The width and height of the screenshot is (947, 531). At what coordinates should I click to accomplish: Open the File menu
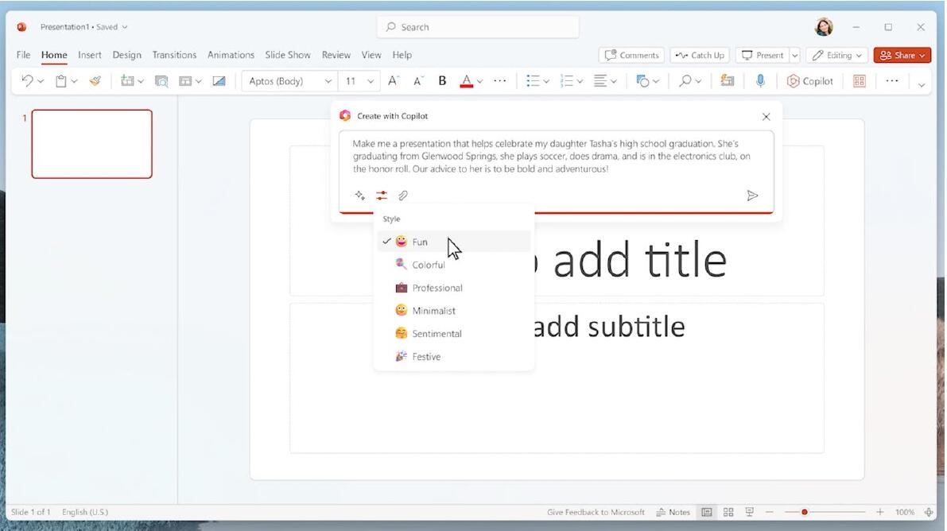[x=24, y=55]
